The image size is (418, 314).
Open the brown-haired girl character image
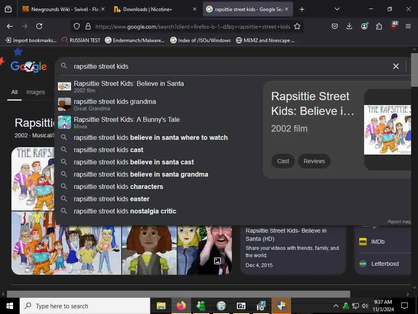click(x=149, y=250)
